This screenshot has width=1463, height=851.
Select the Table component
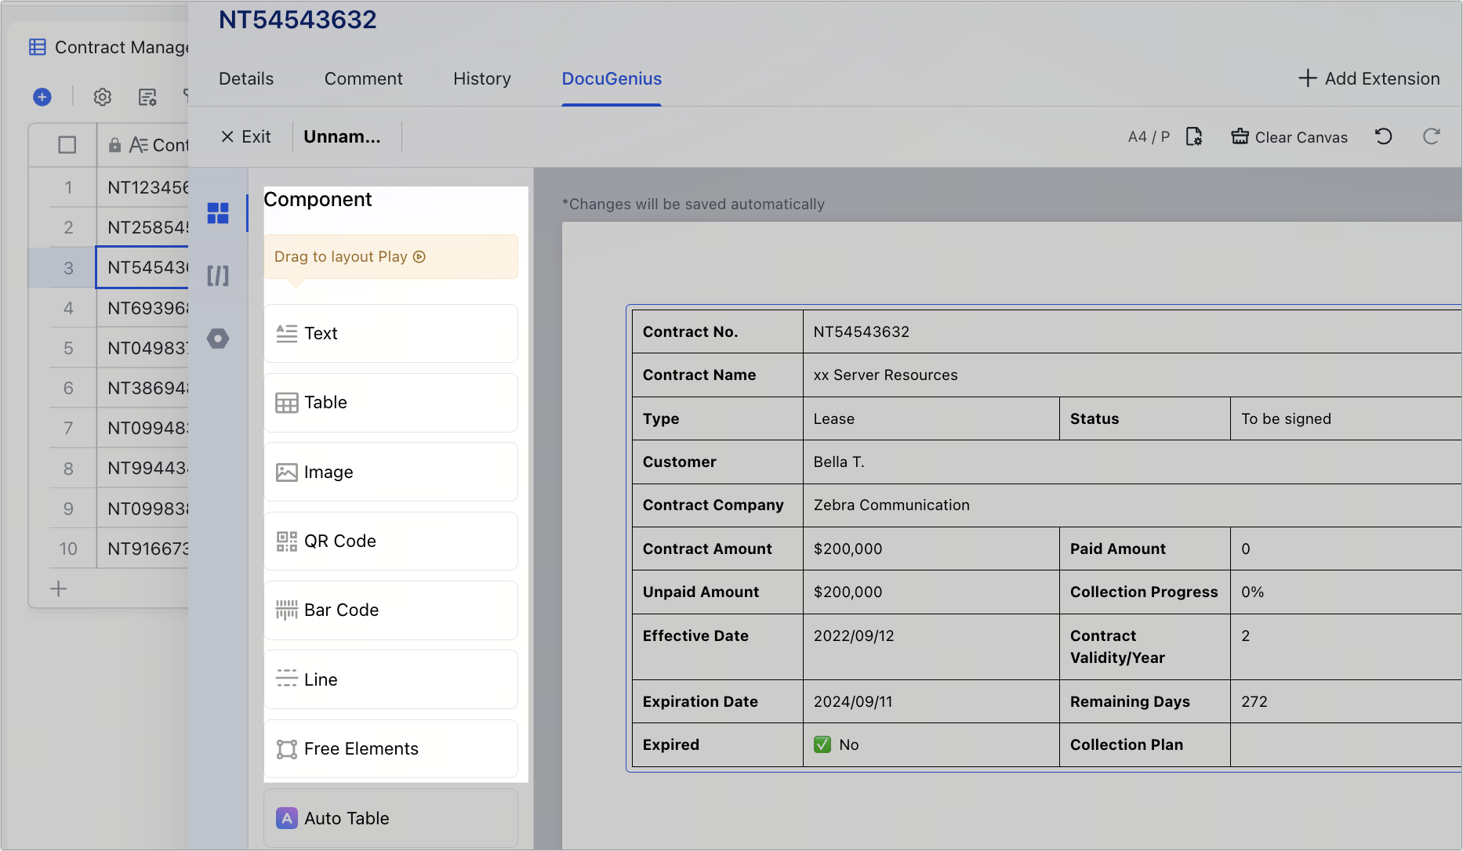click(x=390, y=402)
